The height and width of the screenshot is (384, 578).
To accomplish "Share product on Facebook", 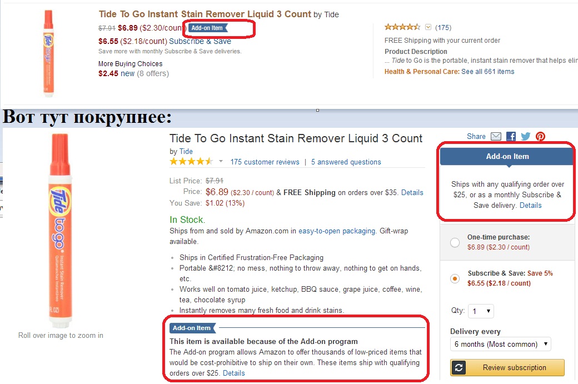I will coord(511,137).
